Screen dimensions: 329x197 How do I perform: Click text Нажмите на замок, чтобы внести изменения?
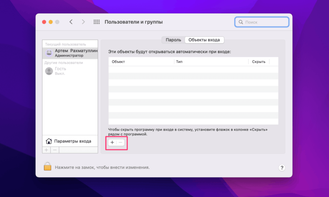tap(102, 167)
